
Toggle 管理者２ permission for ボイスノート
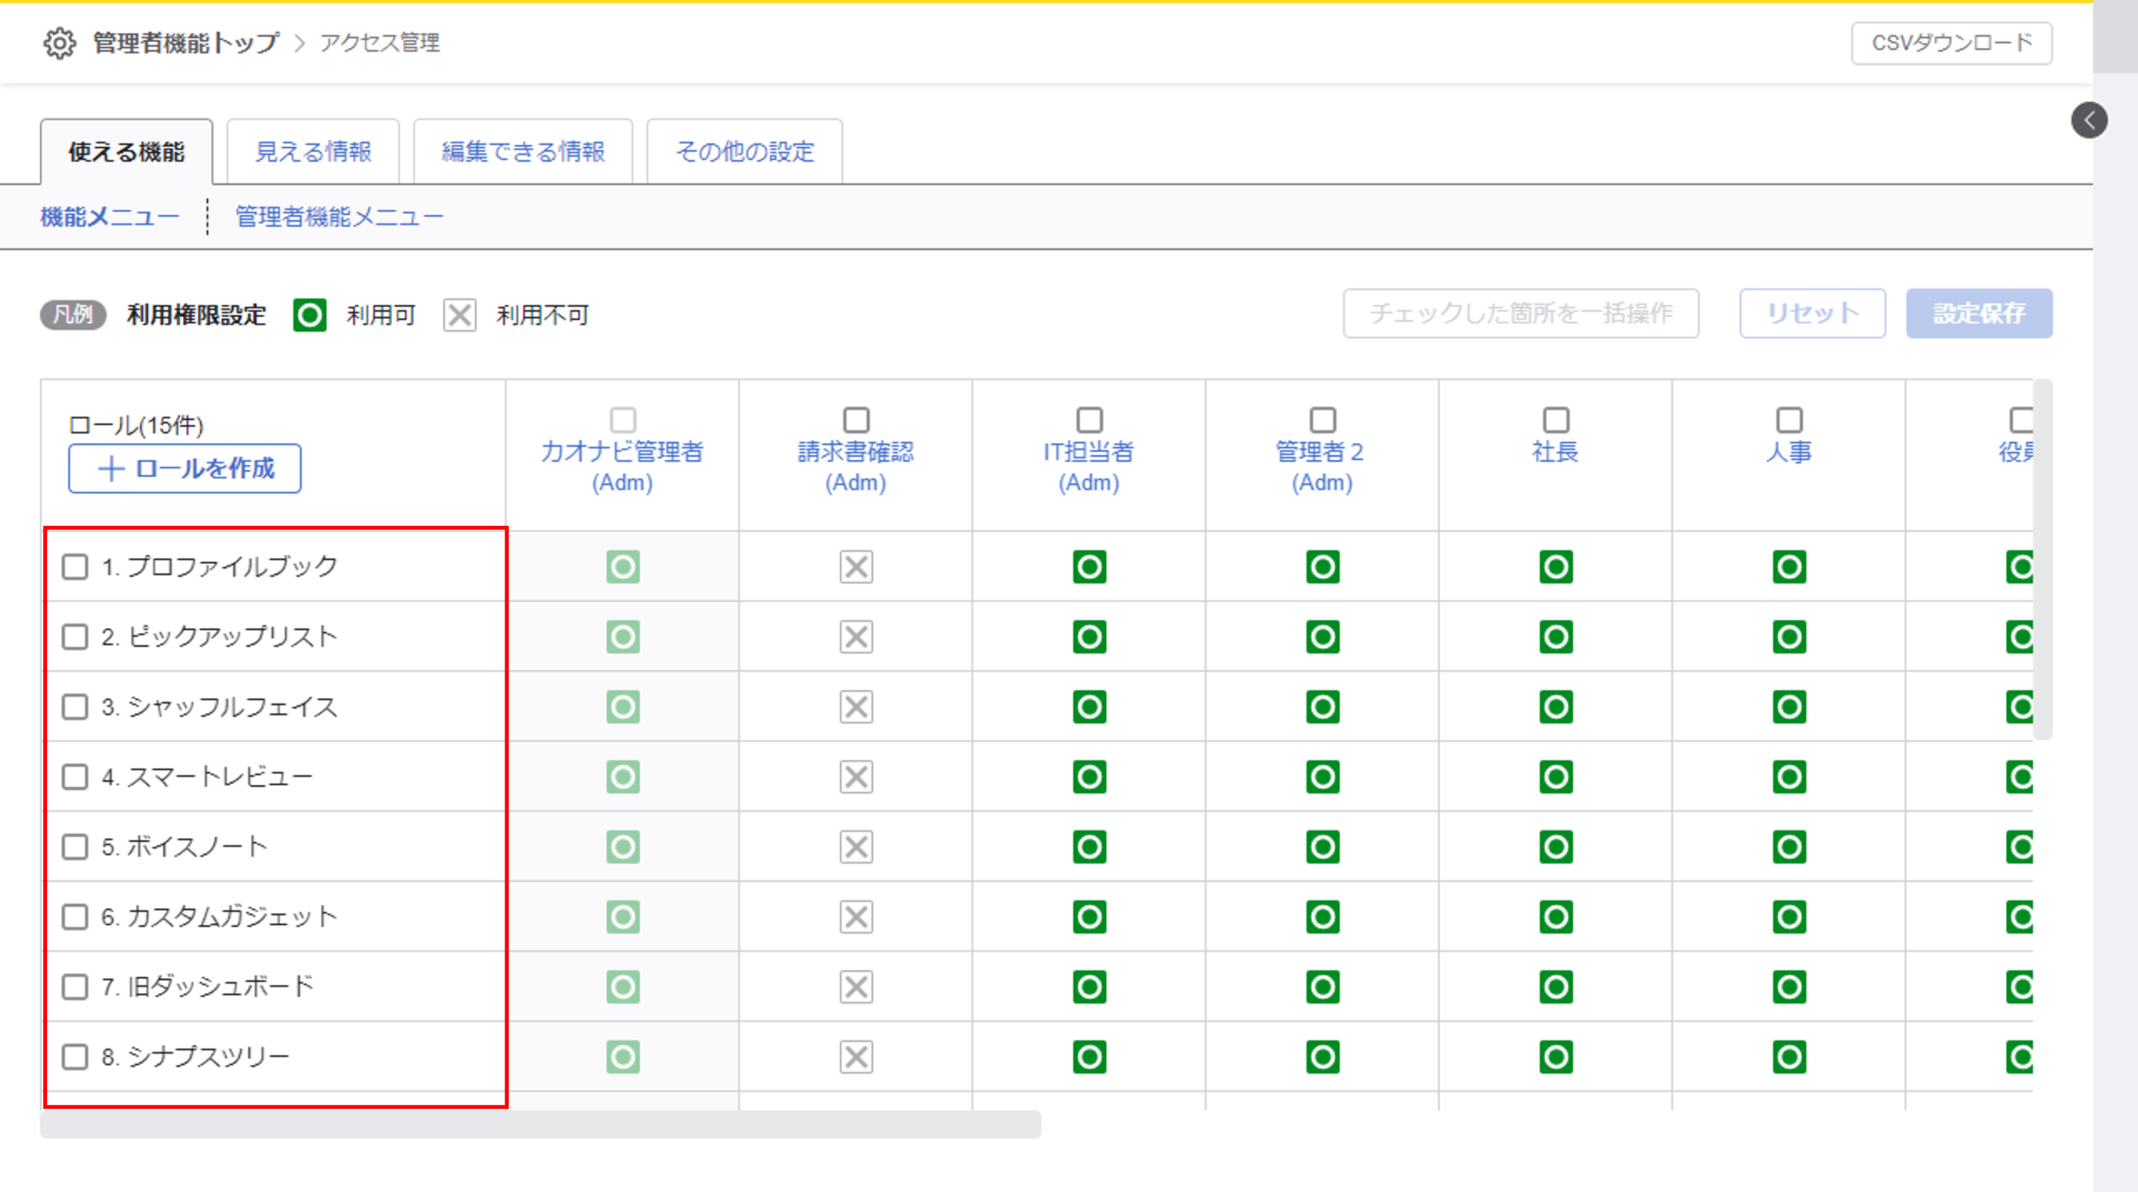[1322, 846]
